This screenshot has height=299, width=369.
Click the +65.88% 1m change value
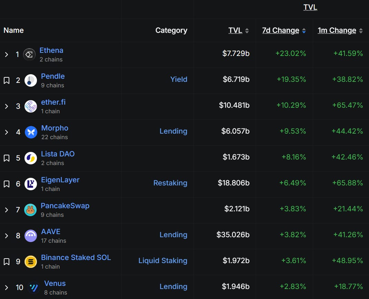pos(347,183)
